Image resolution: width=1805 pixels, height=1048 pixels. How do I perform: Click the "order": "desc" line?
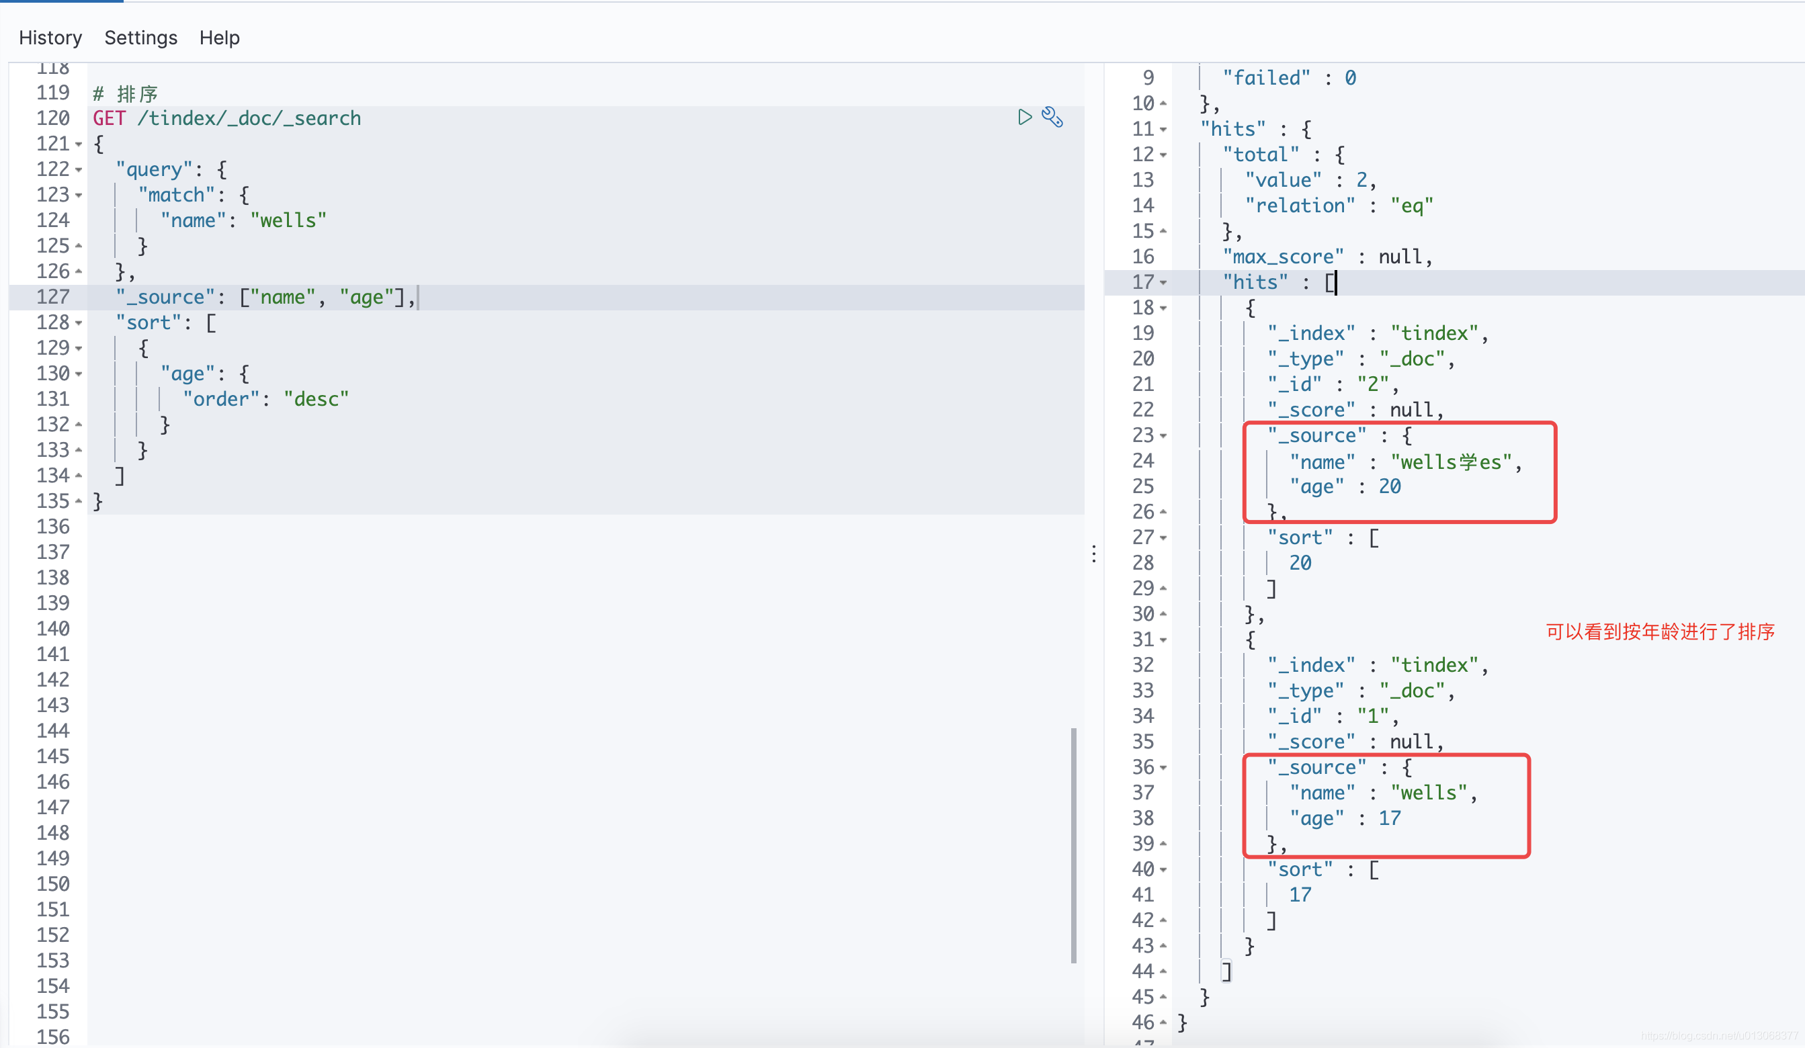(x=265, y=400)
